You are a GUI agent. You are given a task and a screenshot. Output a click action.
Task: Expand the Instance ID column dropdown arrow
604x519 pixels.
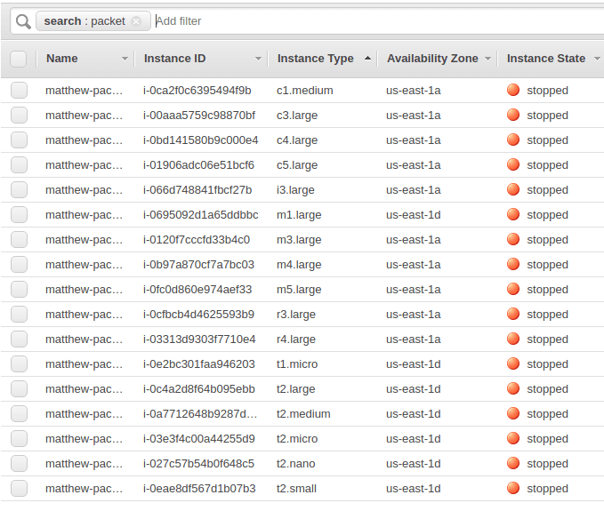point(258,59)
